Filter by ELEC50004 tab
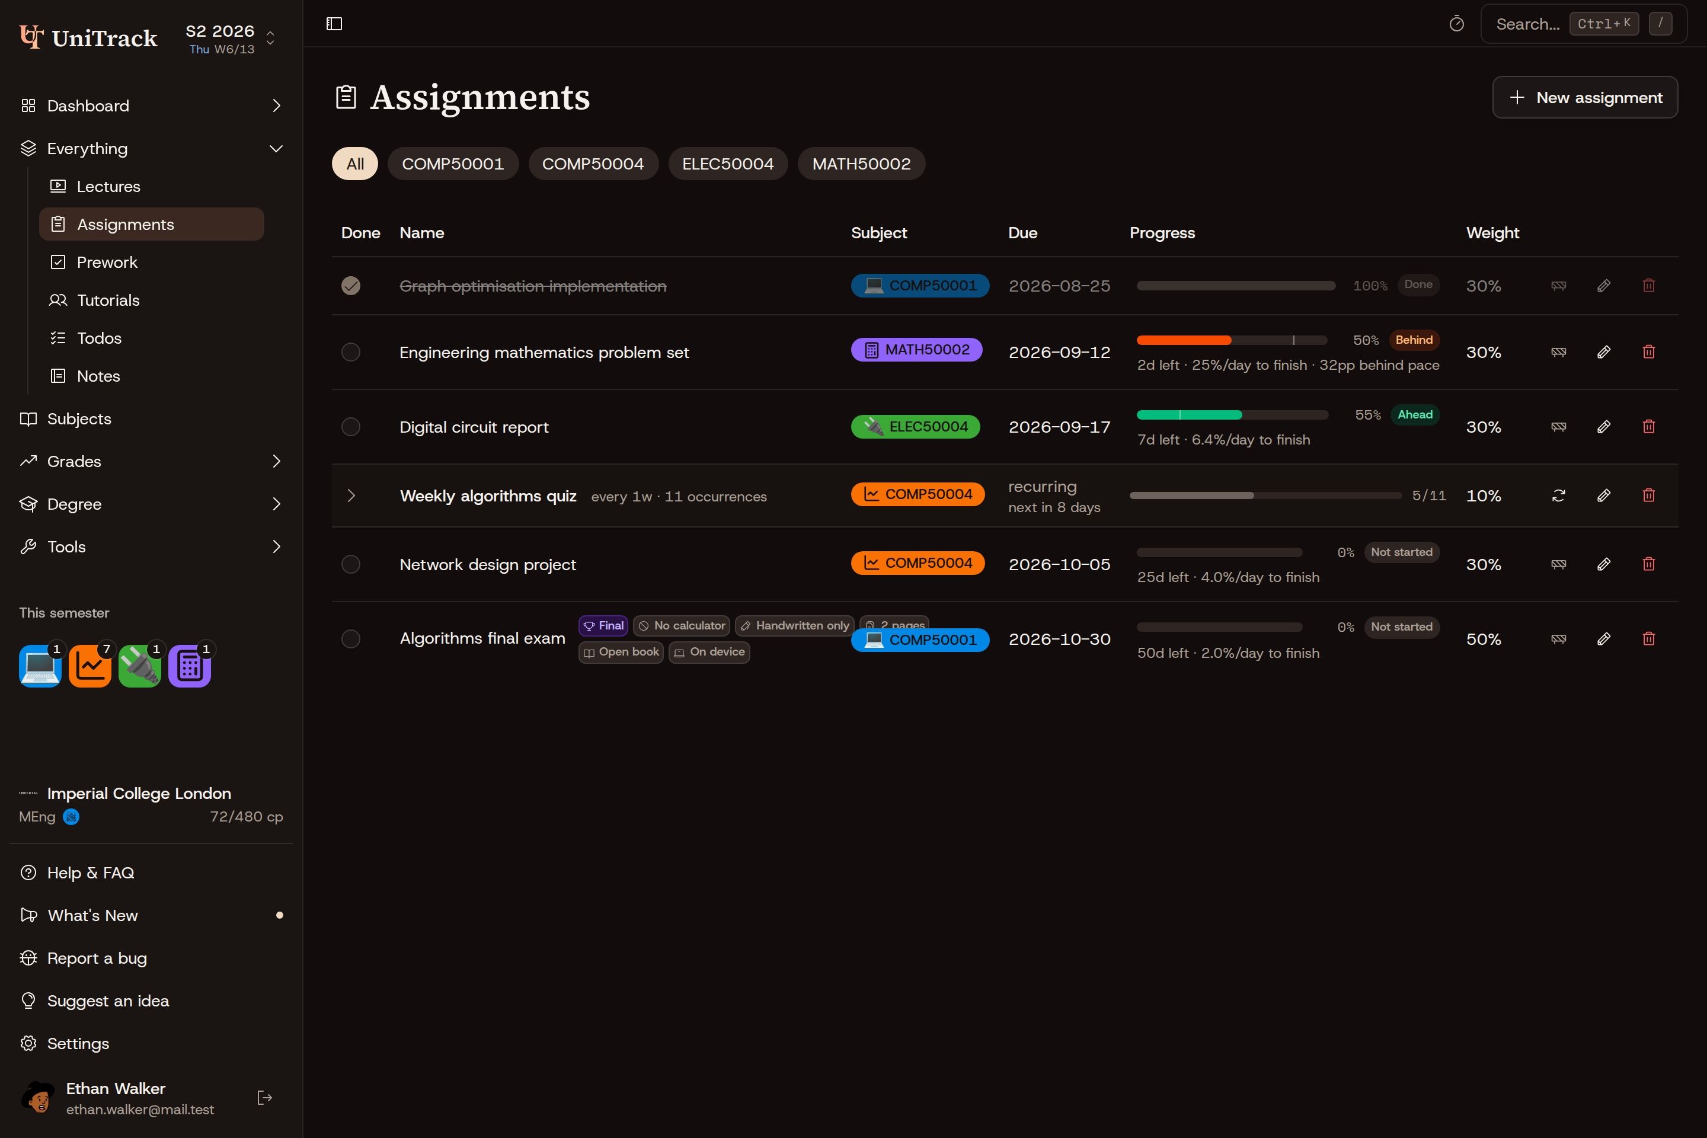 [728, 164]
